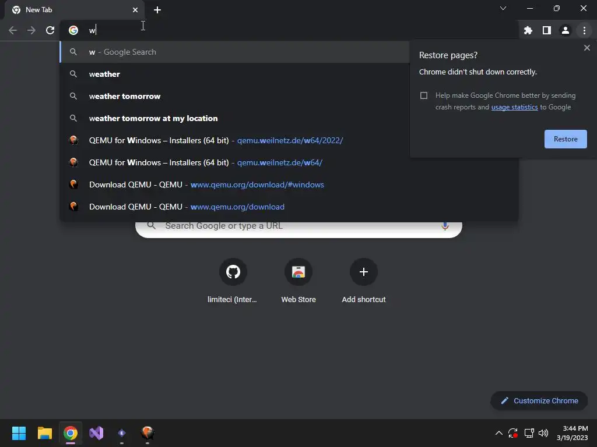Open the clock showing 3:44 PM
This screenshot has height=447, width=597.
coord(573,433)
